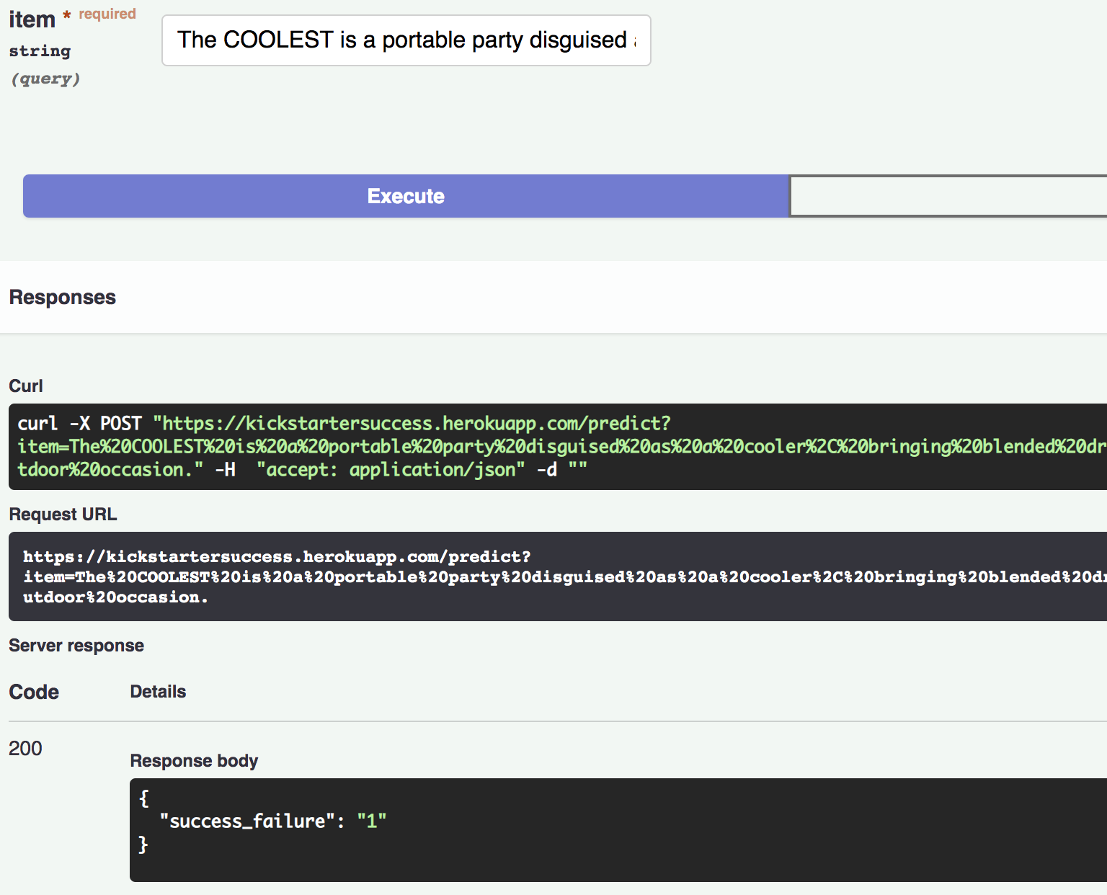Click the curl command code block
1107x895 pixels.
(558, 447)
